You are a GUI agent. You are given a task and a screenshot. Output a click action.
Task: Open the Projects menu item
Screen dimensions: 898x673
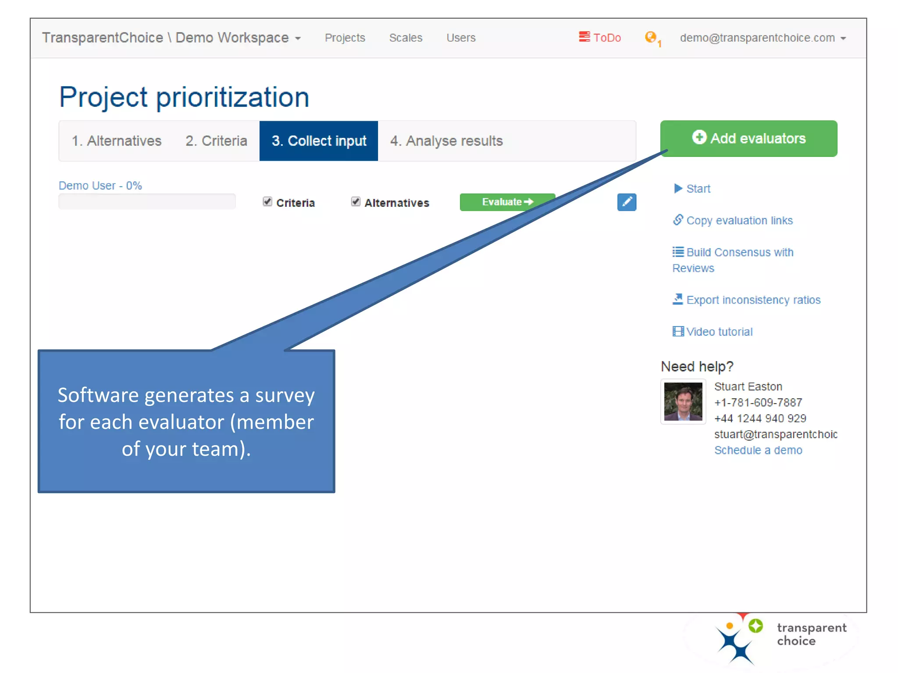point(345,38)
